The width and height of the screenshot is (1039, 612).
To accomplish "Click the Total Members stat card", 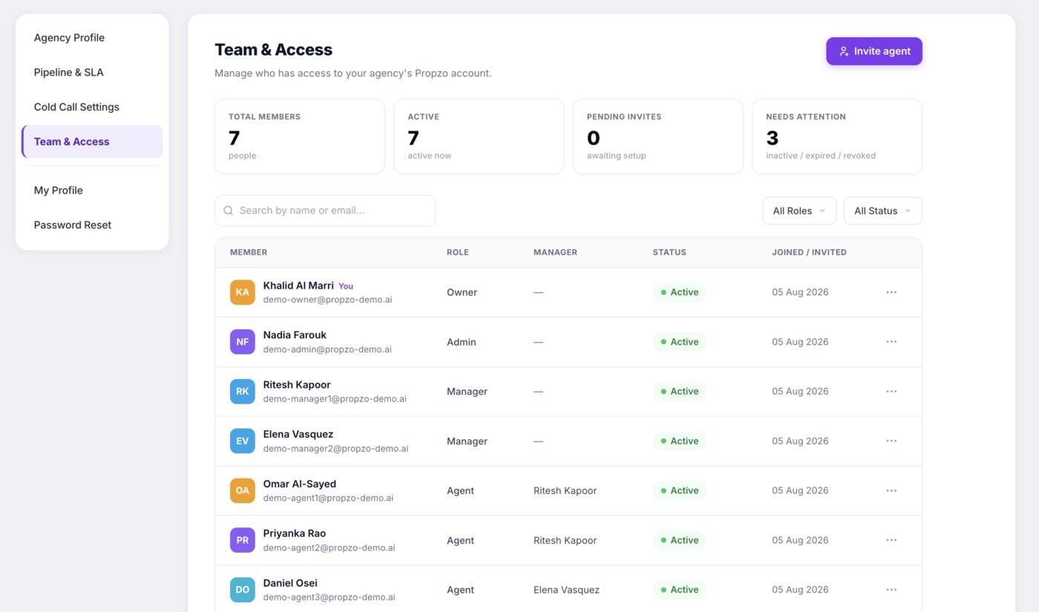I will [x=300, y=136].
